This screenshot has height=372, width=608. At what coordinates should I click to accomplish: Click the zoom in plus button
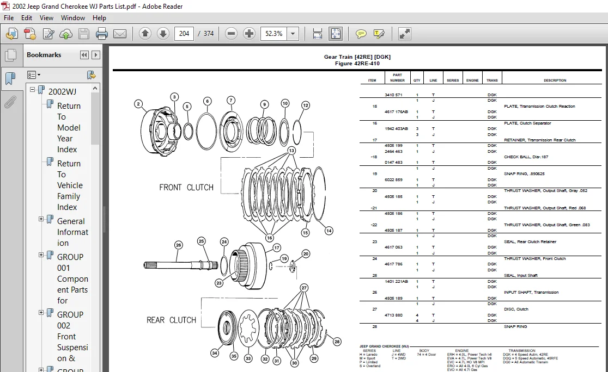pyautogui.click(x=249, y=34)
